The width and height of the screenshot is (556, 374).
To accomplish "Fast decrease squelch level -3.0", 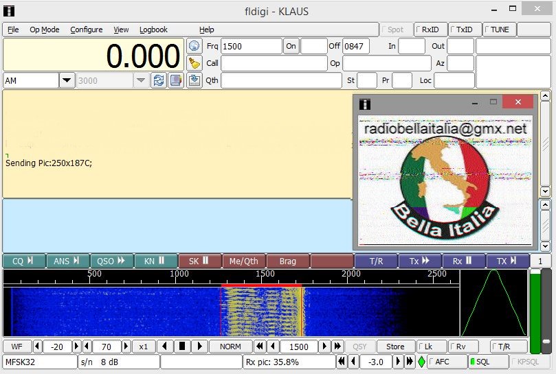I will [342, 362].
